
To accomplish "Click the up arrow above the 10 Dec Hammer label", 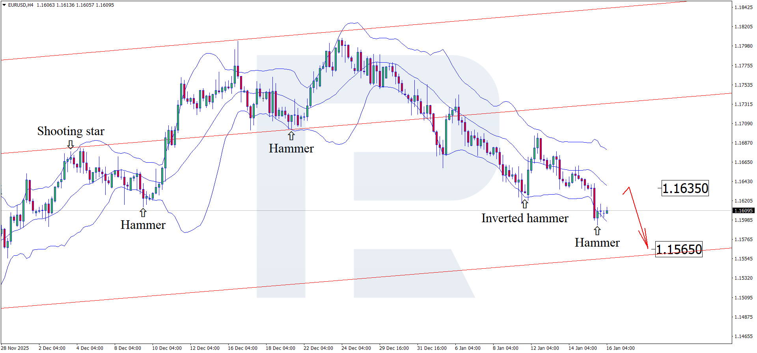I will 143,213.
